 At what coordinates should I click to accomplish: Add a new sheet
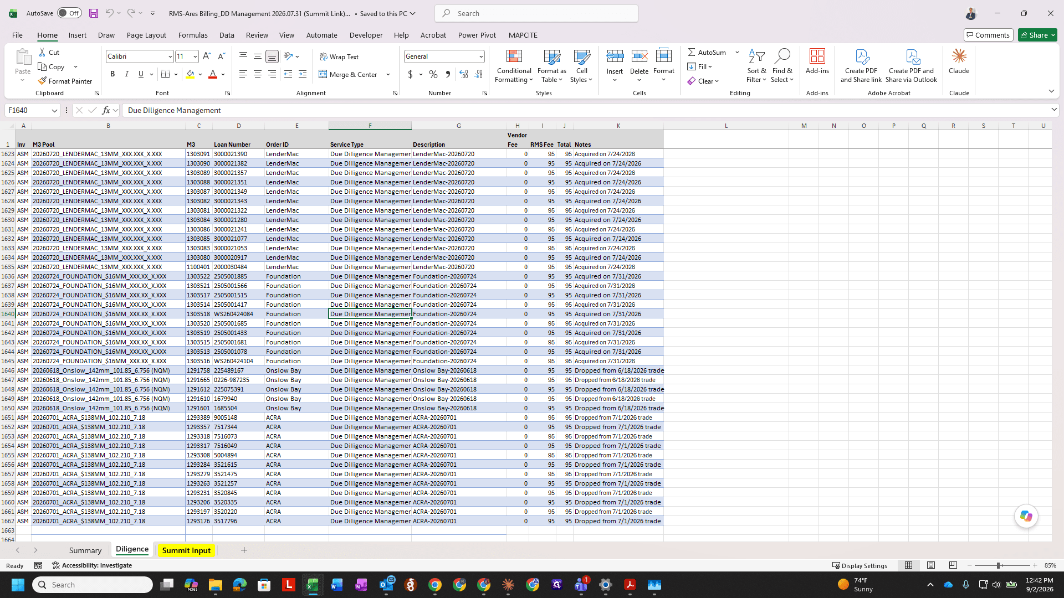click(x=244, y=550)
